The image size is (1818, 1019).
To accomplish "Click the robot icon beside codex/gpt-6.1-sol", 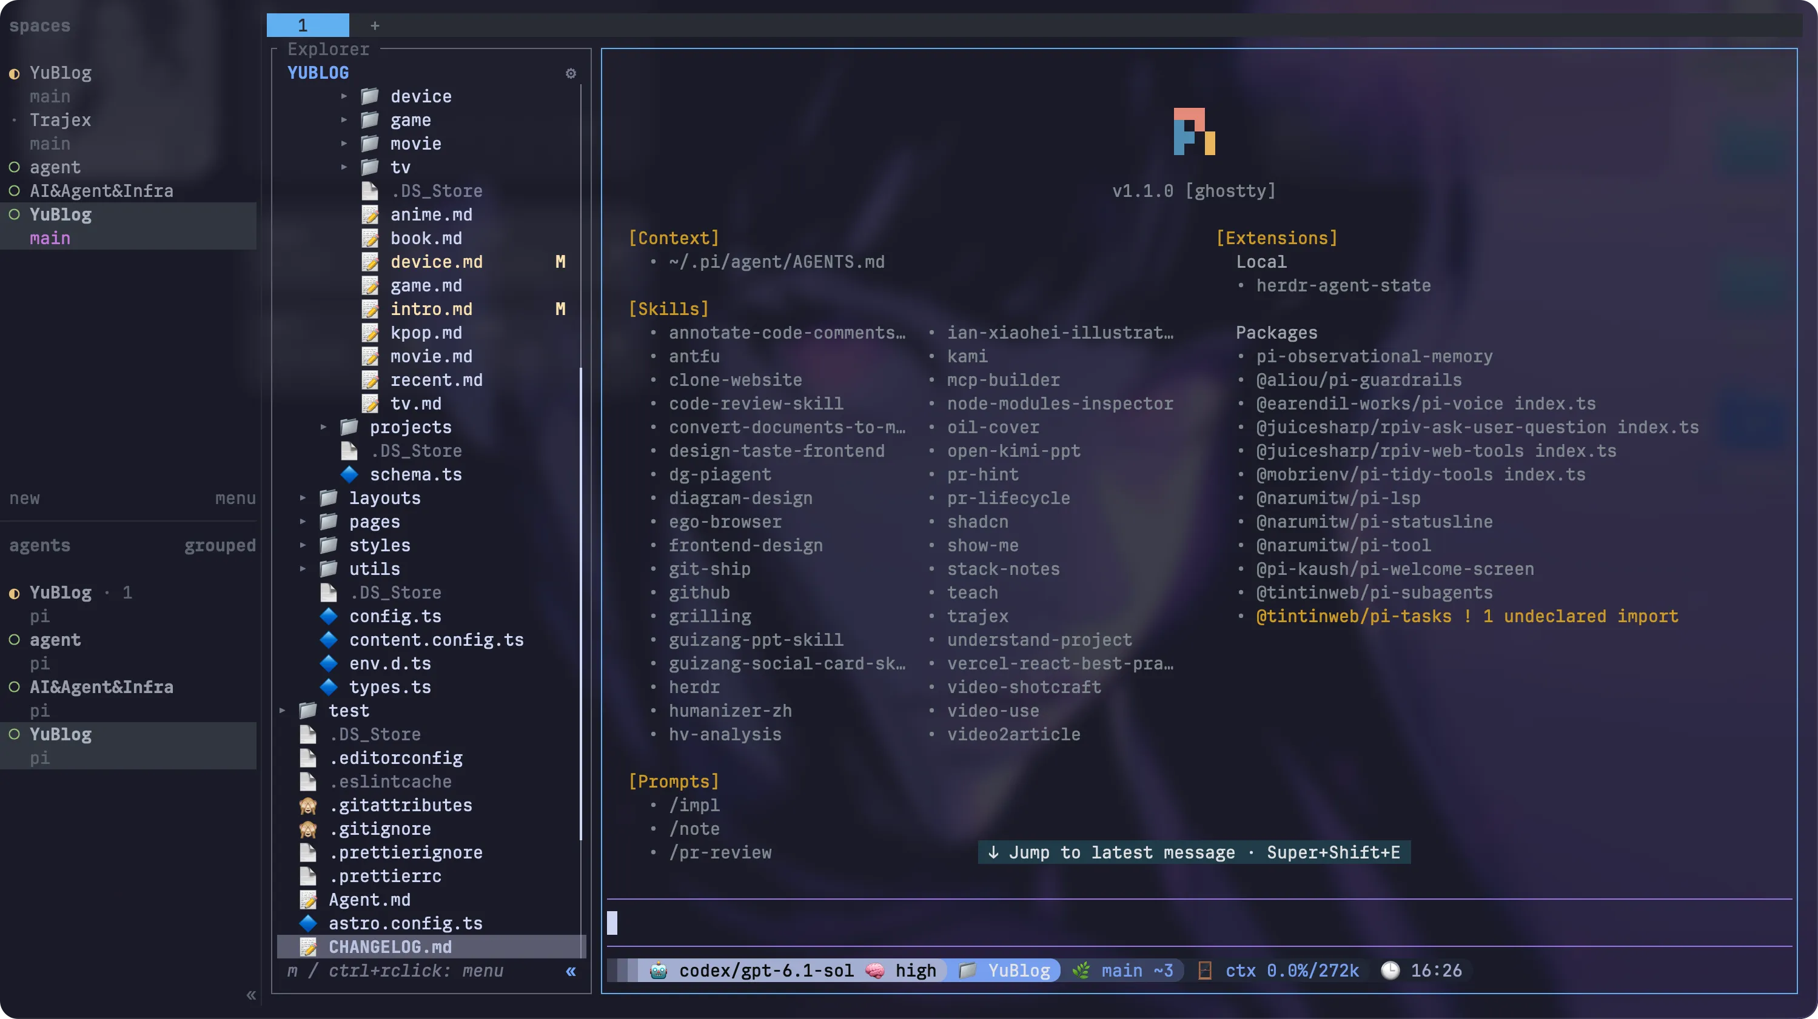I will coord(659,971).
